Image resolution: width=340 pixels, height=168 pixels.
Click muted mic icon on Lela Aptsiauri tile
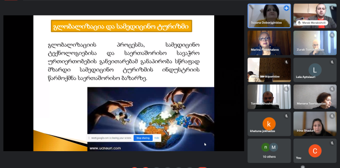[332, 62]
